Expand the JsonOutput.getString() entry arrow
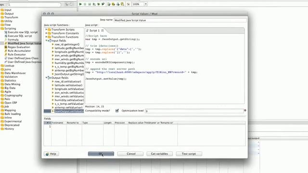308x173 pixels. click(53, 74)
